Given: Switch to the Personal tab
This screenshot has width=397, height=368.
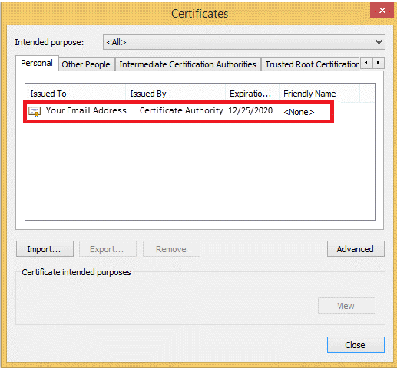Looking at the screenshot, I should click(x=37, y=63).
